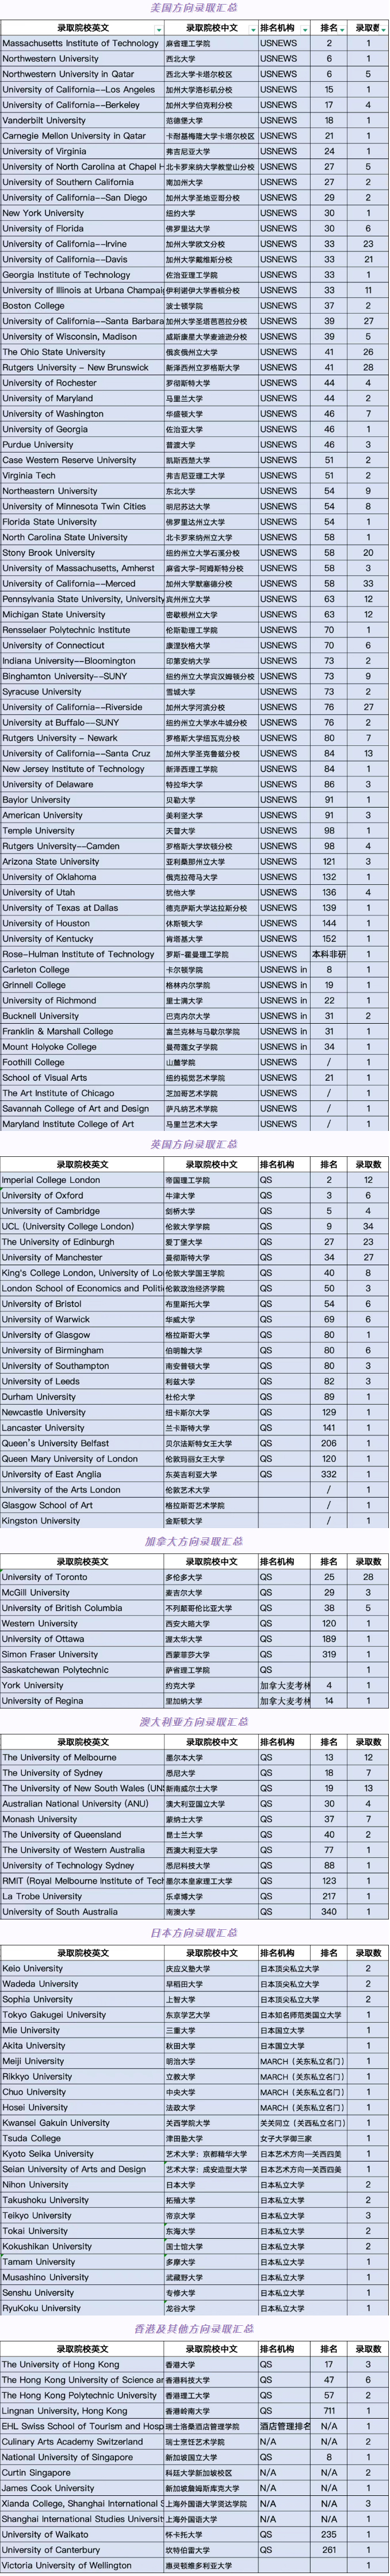This screenshot has width=390, height=2576.
Task: Open the 录取院校中文 filter dropdown in US table
Action: 251,29
